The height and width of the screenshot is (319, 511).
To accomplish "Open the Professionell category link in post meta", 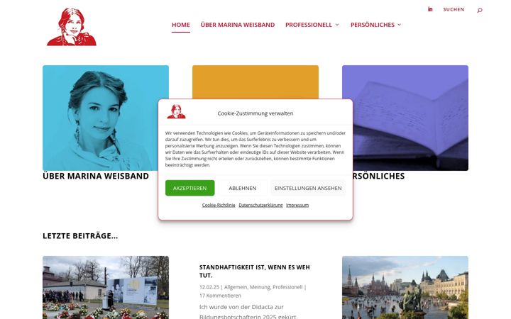I will pyautogui.click(x=287, y=287).
